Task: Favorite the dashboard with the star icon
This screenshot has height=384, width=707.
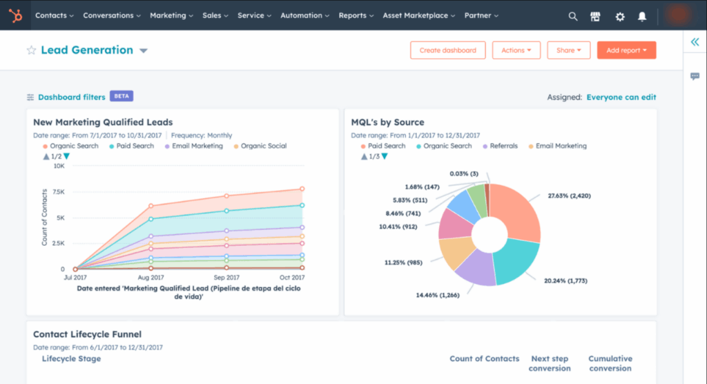Action: pos(31,50)
